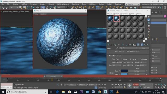Viewport: 167px width, 94px height.
Task: Activate Select and Move tool
Action: [43, 8]
